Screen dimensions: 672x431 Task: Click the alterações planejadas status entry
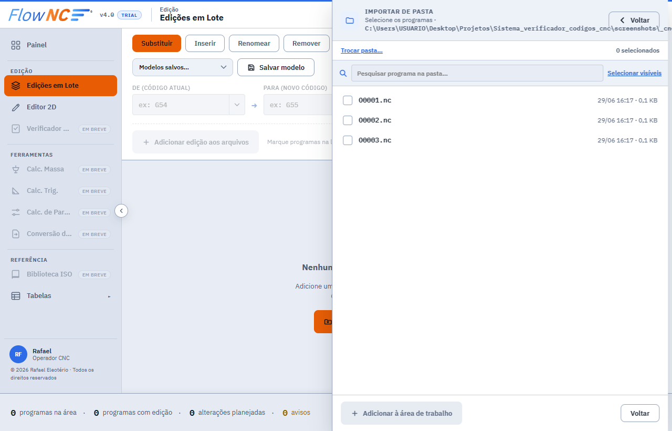227,413
